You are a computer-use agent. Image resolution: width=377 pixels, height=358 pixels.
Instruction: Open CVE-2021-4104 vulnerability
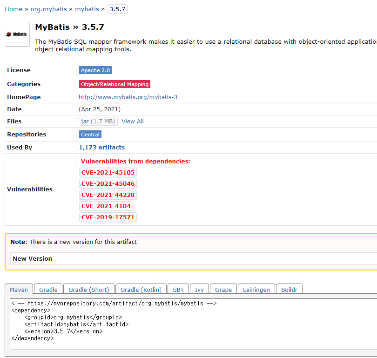(106, 206)
